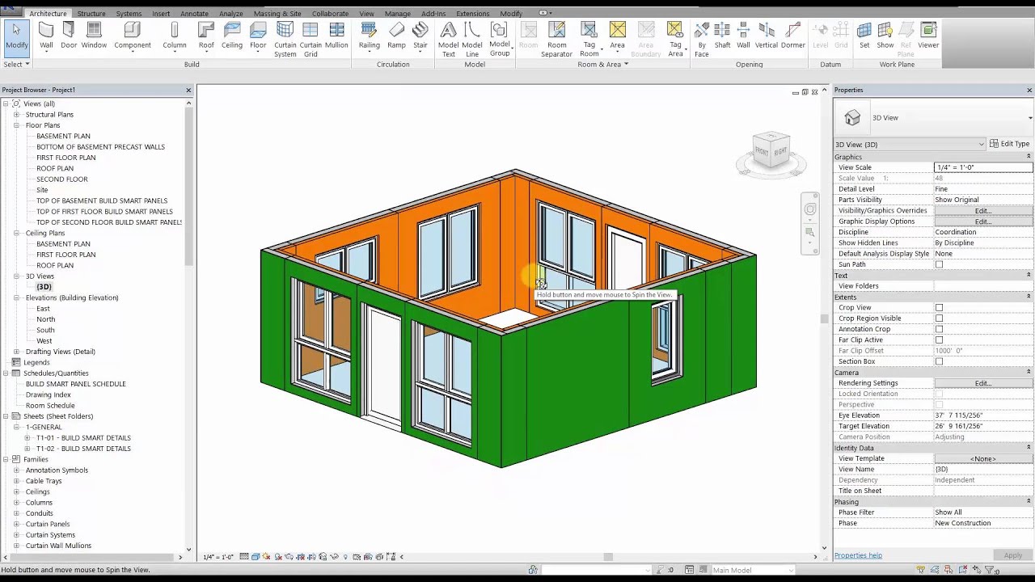Select the Dormer opening tool
The image size is (1035, 582).
[x=792, y=36]
